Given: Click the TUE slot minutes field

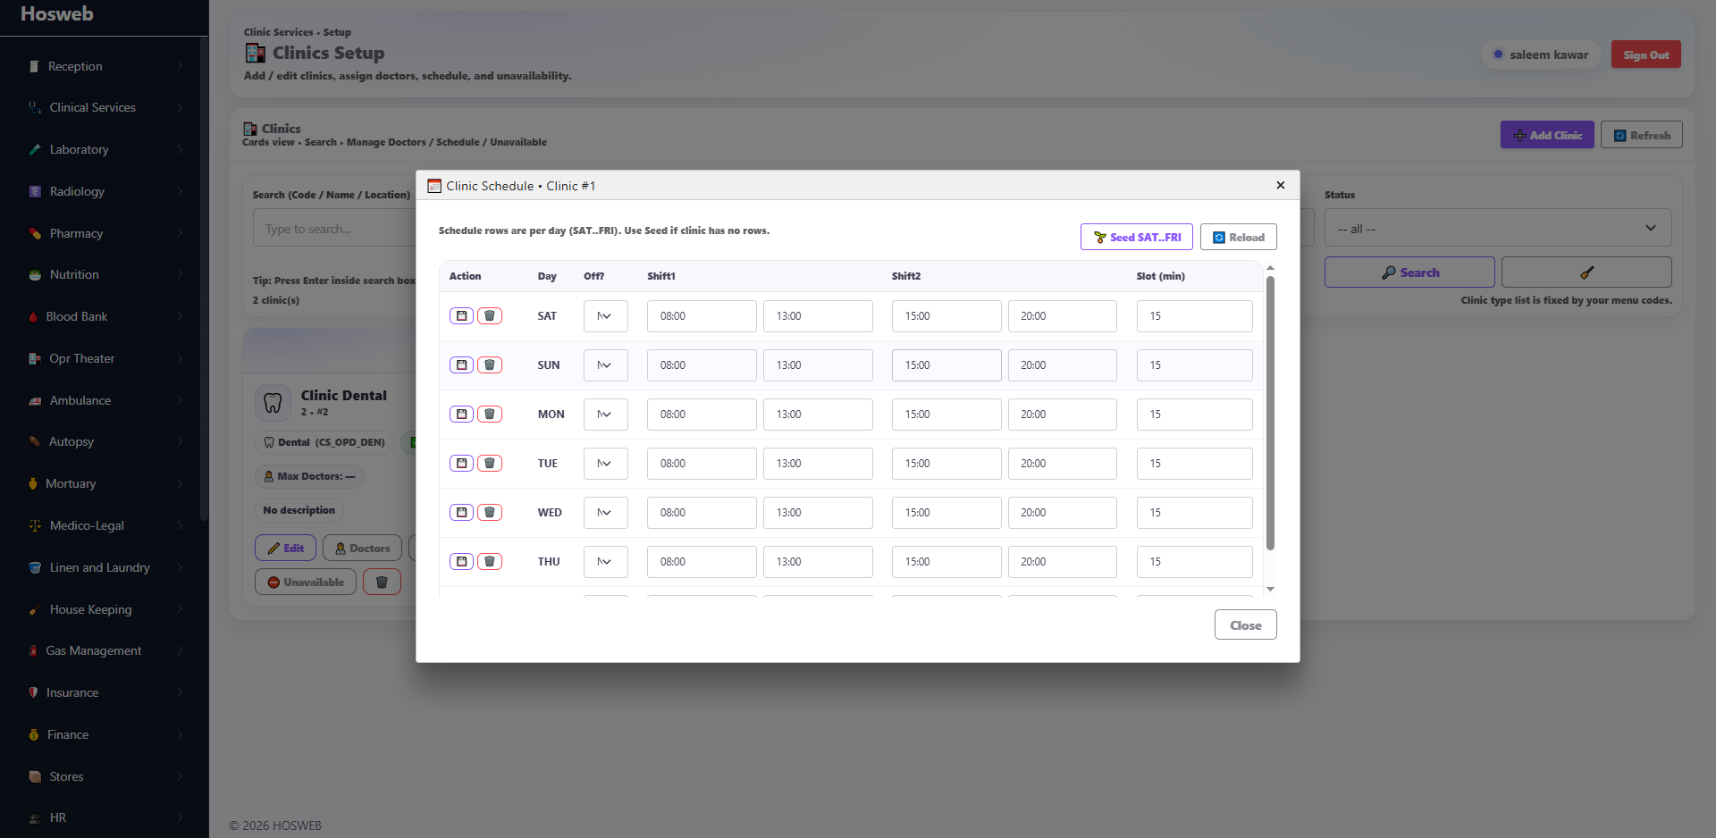Looking at the screenshot, I should [1195, 464].
